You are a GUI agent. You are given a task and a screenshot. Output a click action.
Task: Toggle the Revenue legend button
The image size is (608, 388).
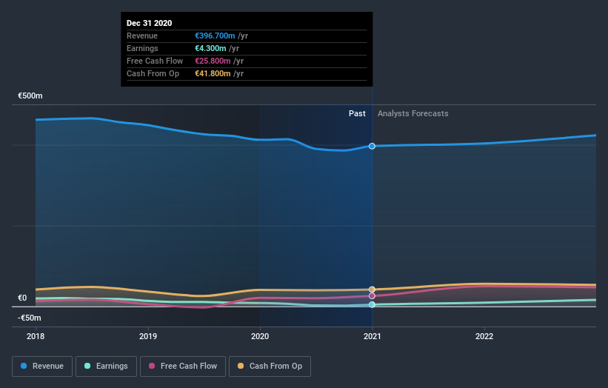click(x=42, y=367)
